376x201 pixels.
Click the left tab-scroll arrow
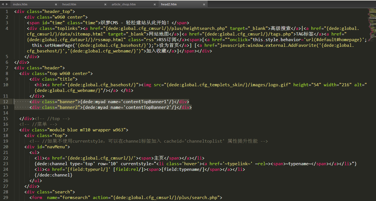pyautogui.click(x=3, y=4)
